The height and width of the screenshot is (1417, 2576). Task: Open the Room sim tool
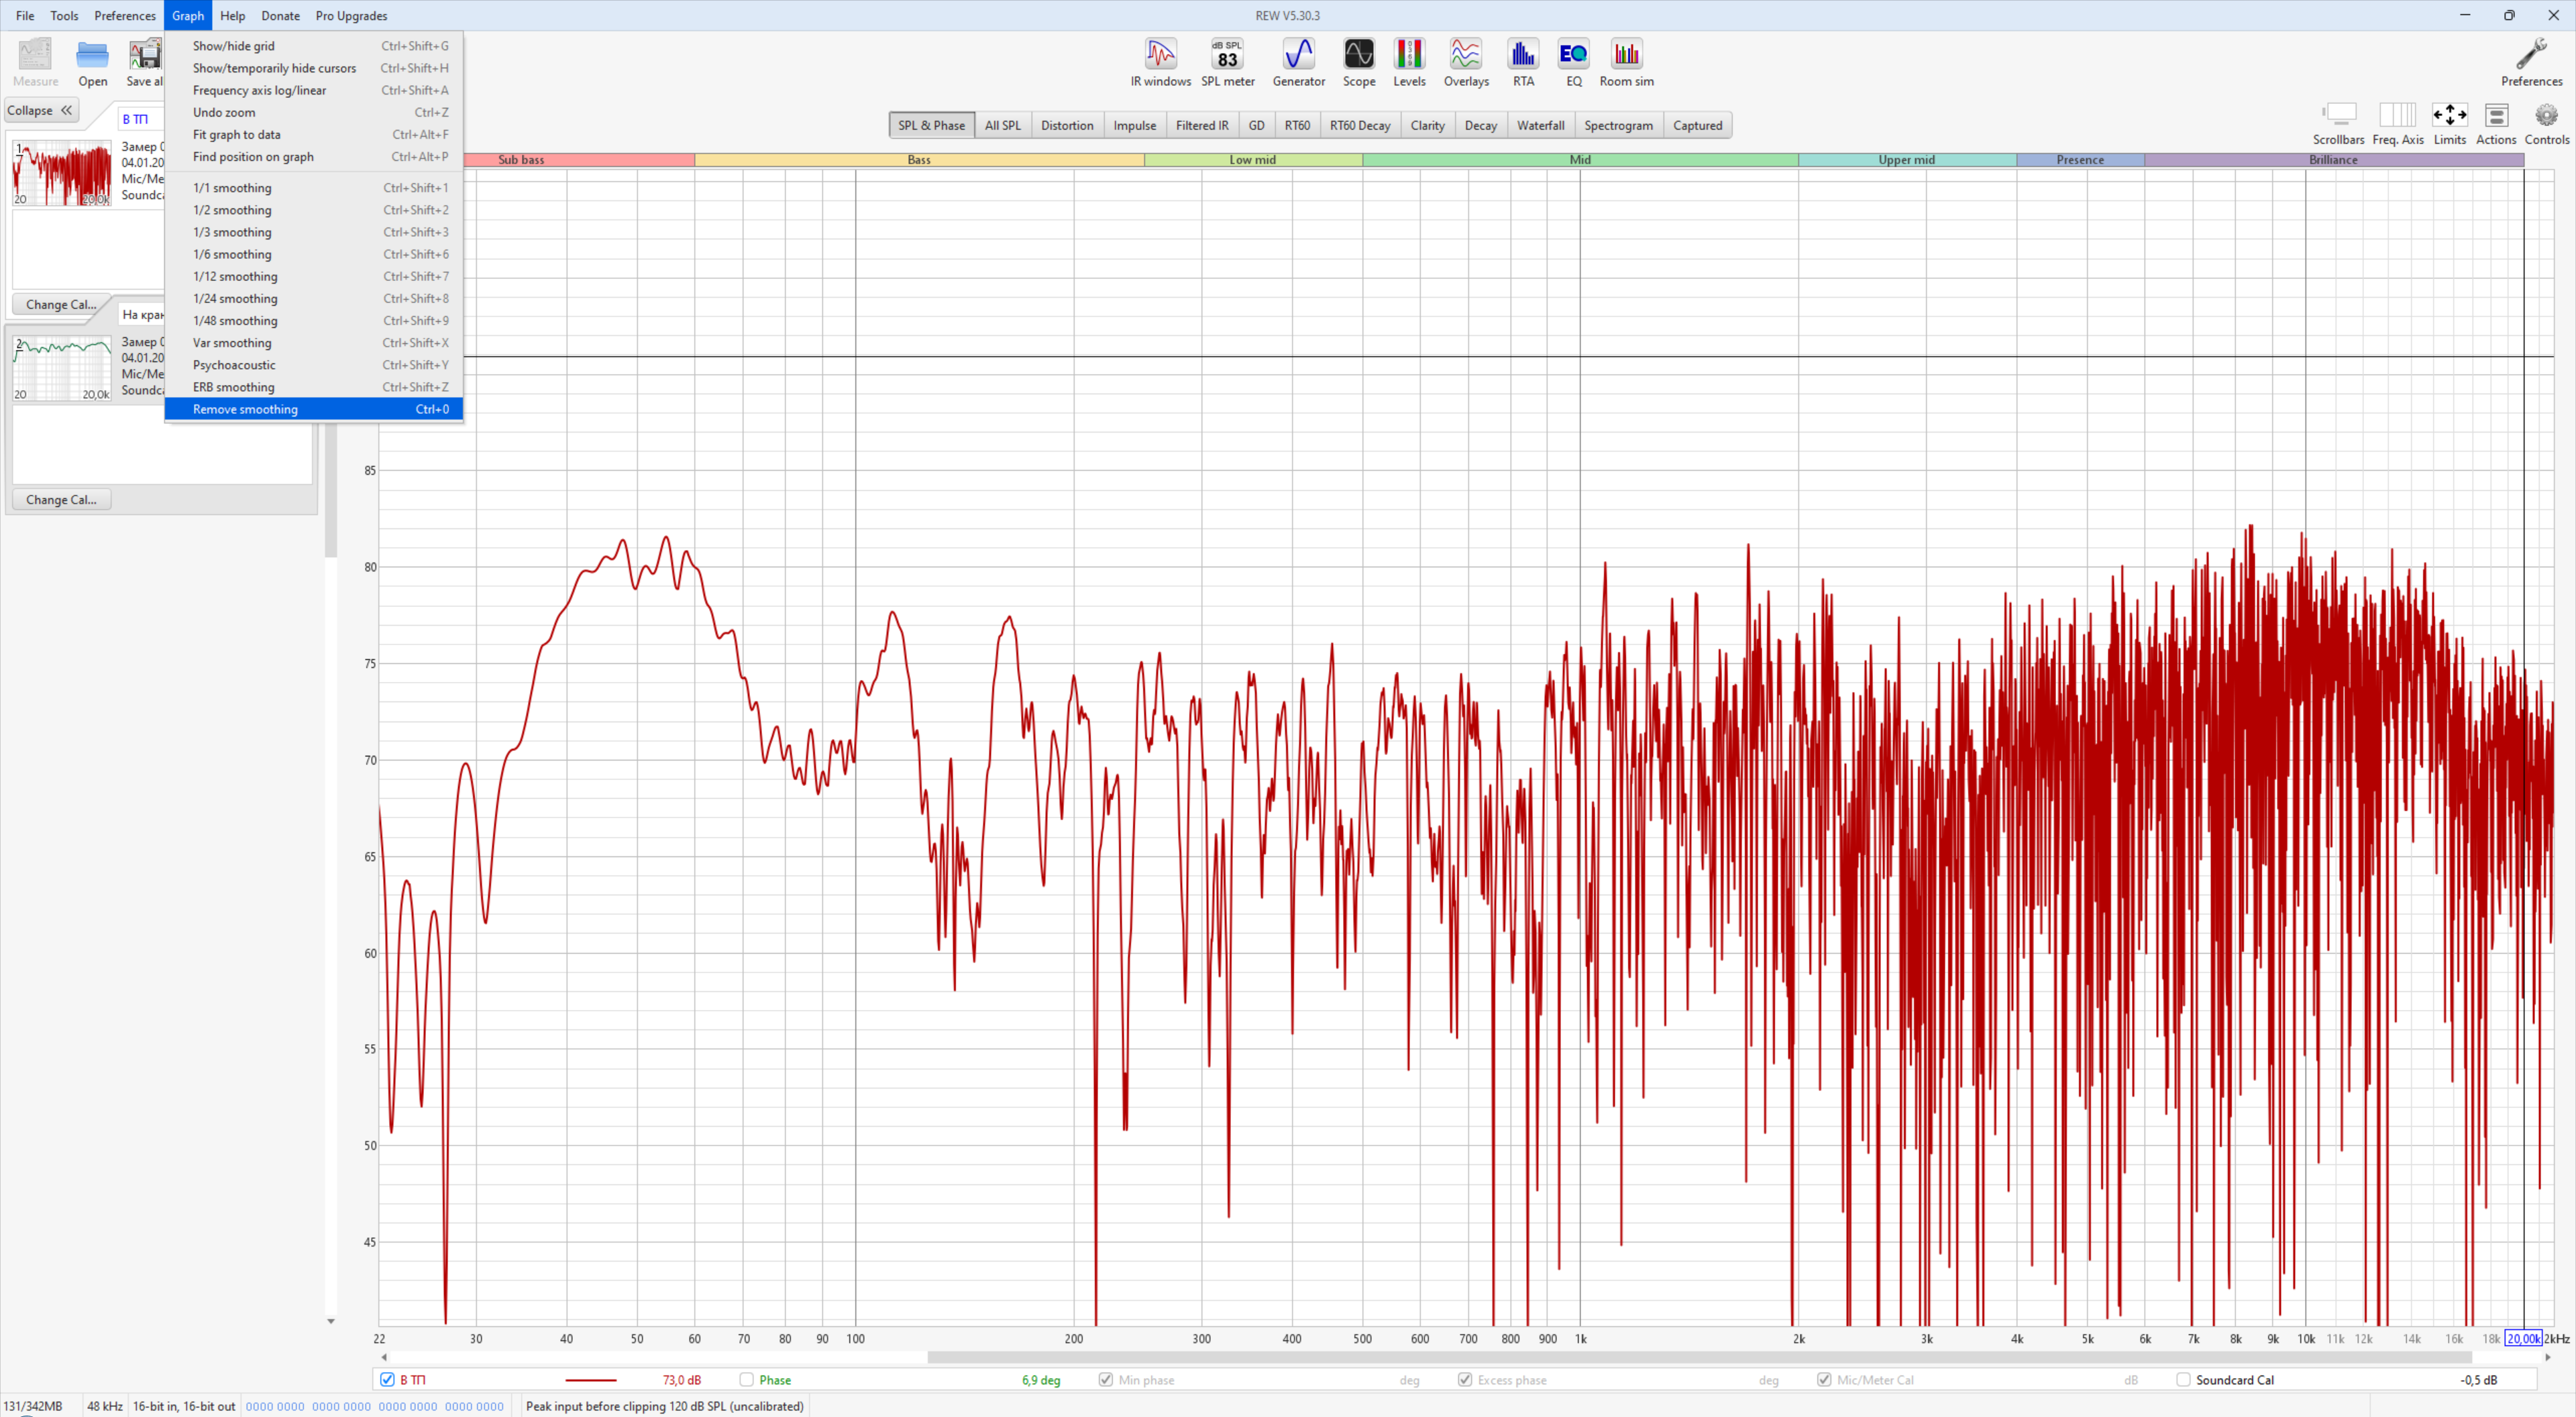tap(1626, 62)
